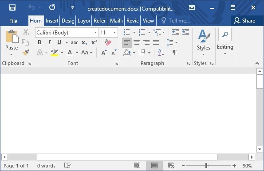Toggle Show/Hide paragraph marks
Screen dimensions: 264x171
point(175,53)
